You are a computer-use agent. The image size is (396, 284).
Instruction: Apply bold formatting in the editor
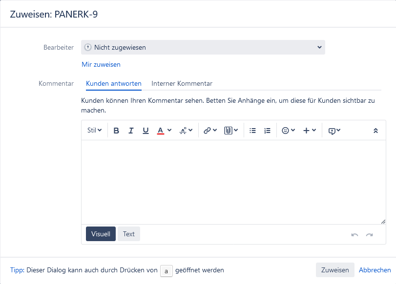coord(116,131)
